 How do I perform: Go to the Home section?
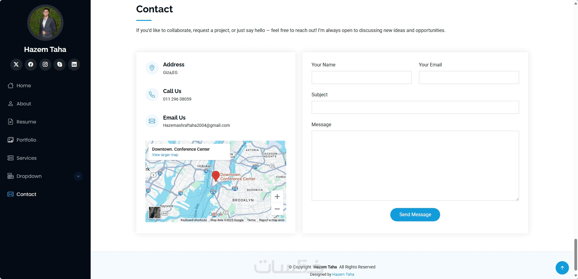pyautogui.click(x=24, y=86)
